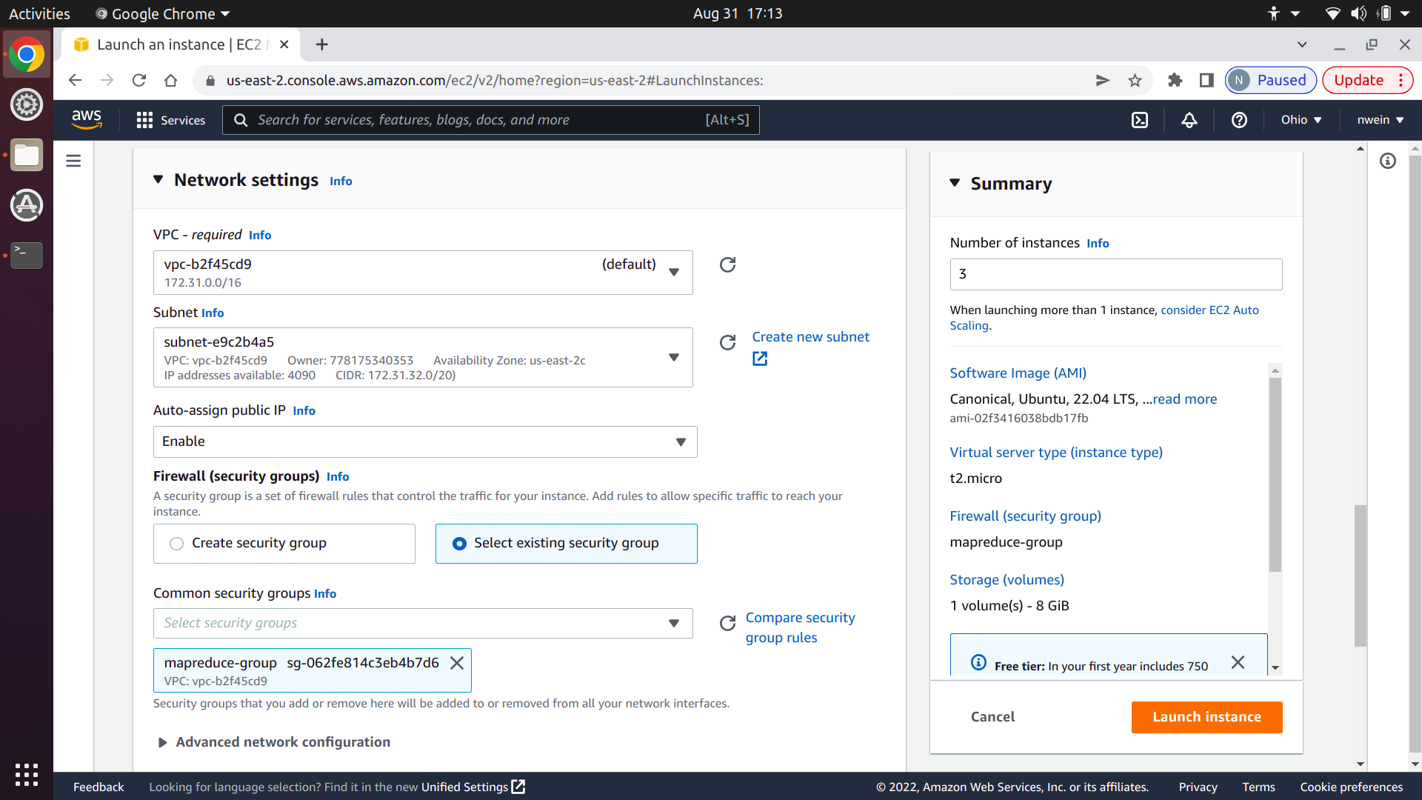Viewport: 1422px width, 800px height.
Task: Click the Number of instances field
Action: coord(1115,274)
